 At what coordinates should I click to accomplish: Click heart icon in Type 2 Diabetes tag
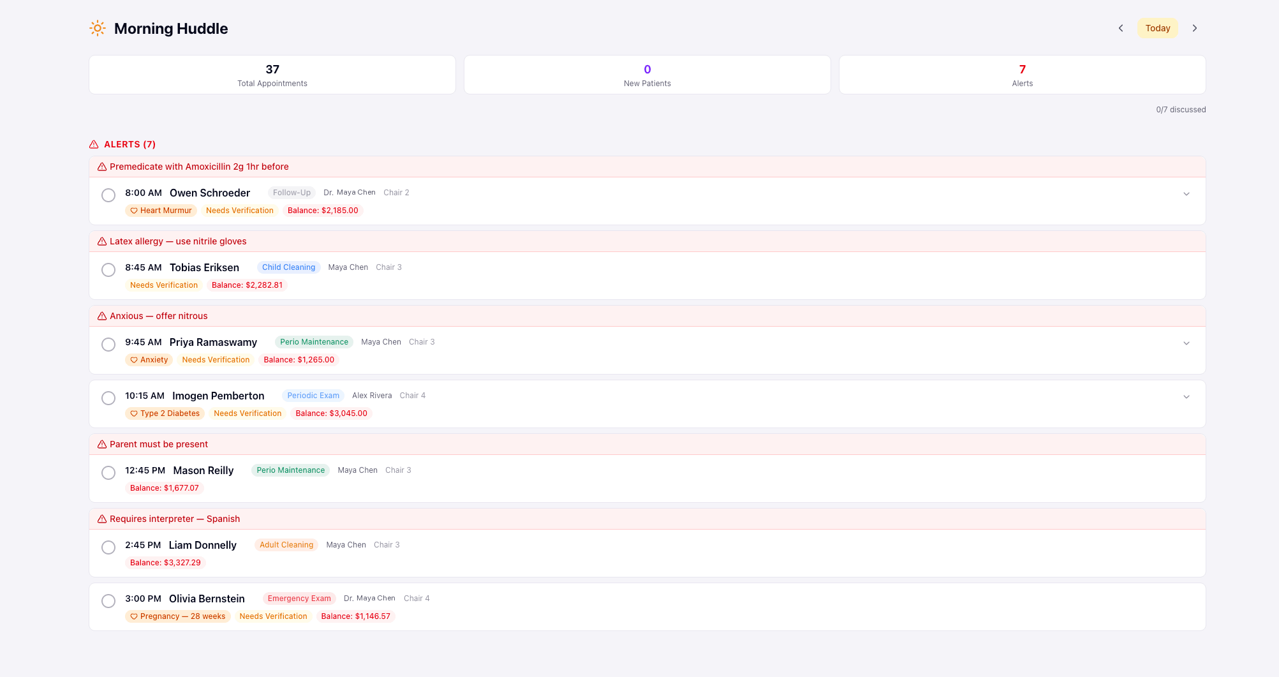click(134, 413)
